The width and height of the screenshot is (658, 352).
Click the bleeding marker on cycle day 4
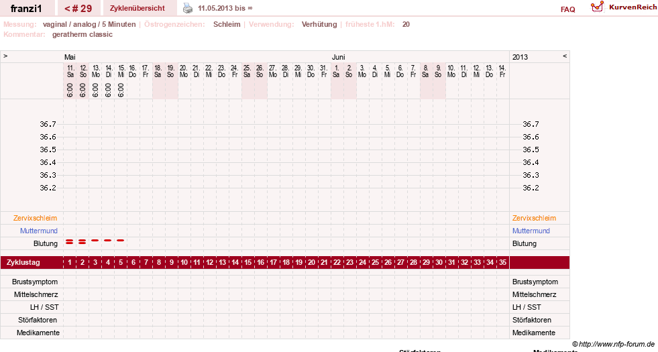(108, 241)
